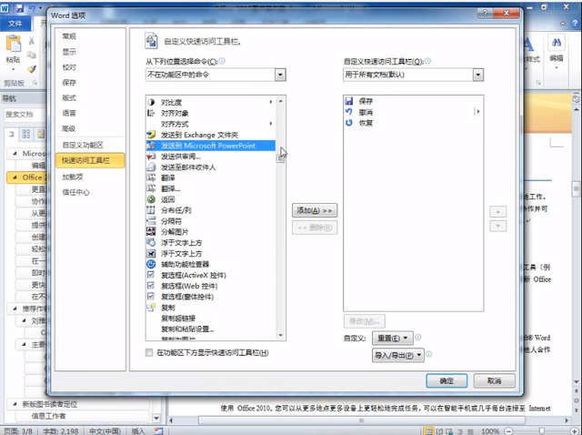The width and height of the screenshot is (582, 435).
Task: Open the 信任中心 category
Action: pos(75,192)
